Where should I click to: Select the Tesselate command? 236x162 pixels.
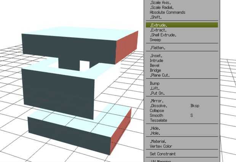(182, 120)
